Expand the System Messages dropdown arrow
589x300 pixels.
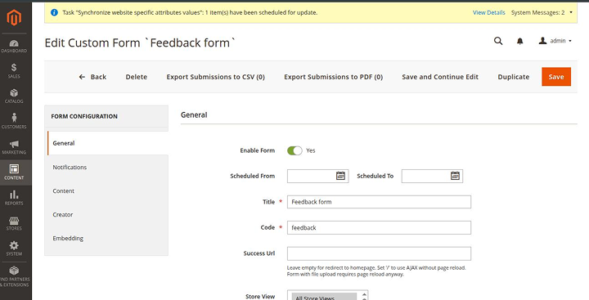click(x=571, y=12)
